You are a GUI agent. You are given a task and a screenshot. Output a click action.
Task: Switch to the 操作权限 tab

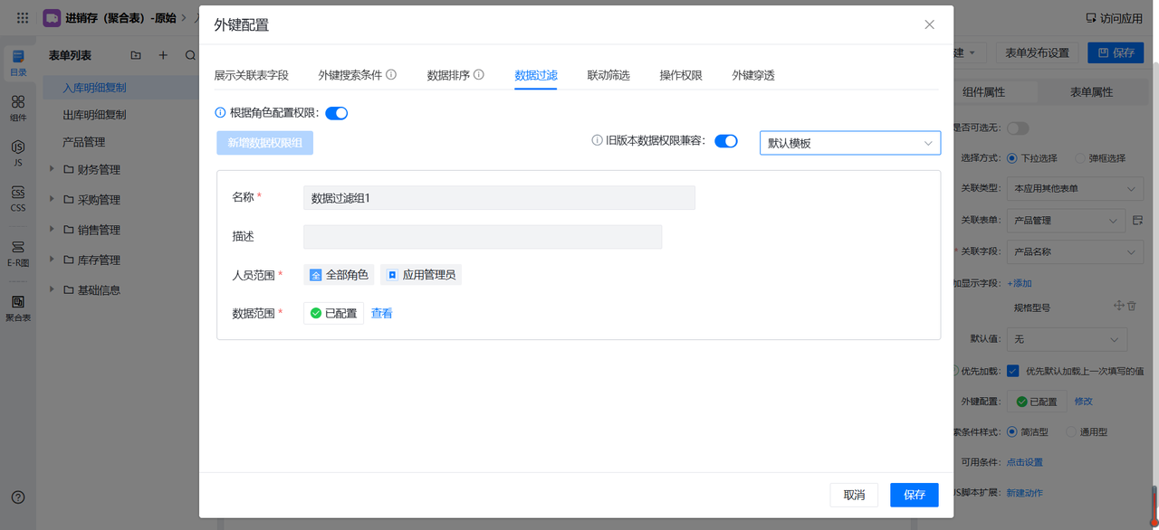pyautogui.click(x=681, y=75)
